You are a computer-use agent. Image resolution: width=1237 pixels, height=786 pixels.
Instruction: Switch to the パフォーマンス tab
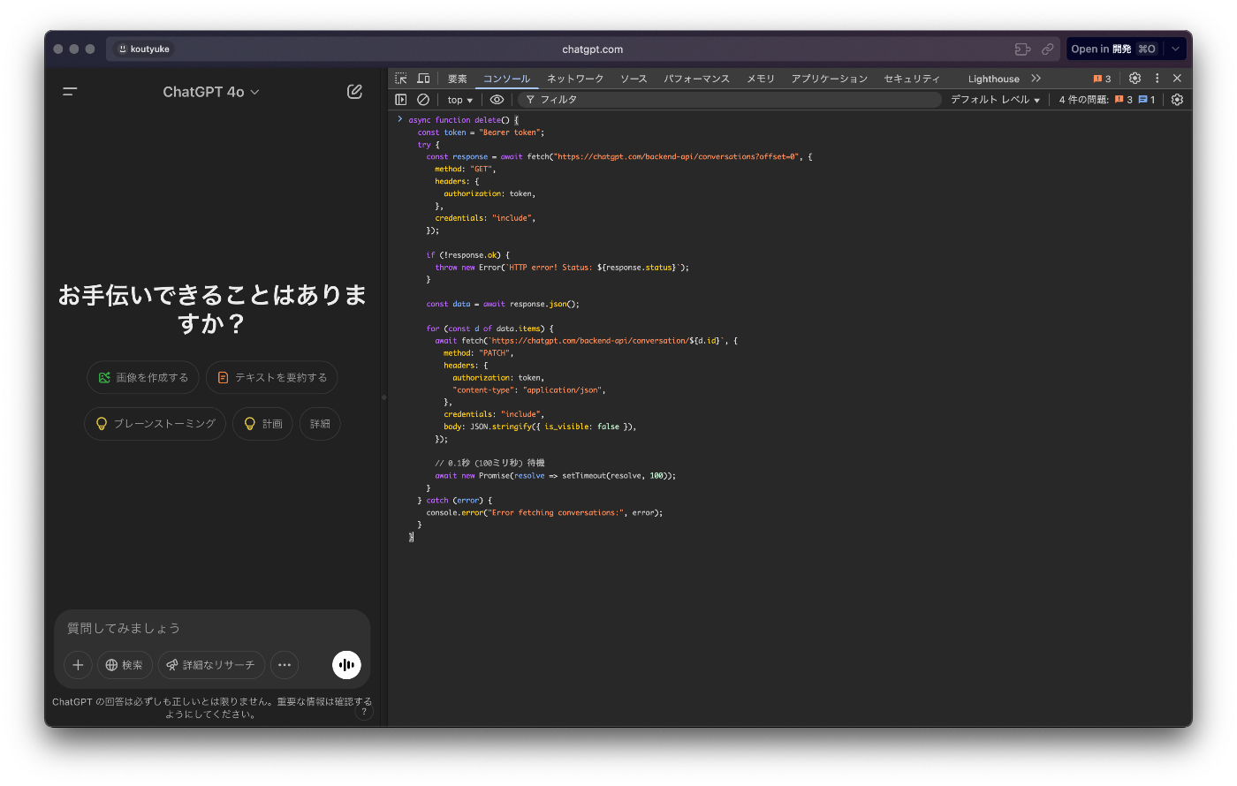point(697,79)
